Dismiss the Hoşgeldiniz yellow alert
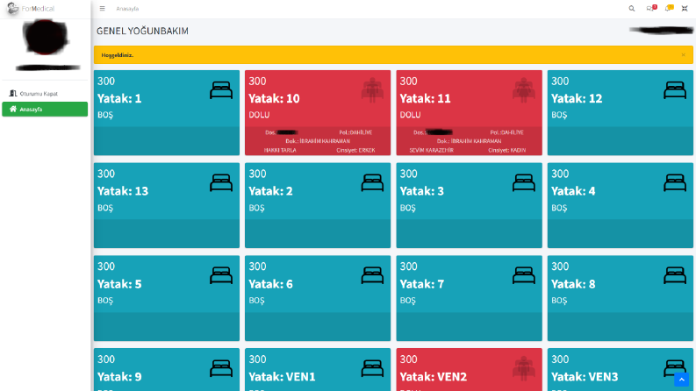The width and height of the screenshot is (696, 391). [x=683, y=55]
